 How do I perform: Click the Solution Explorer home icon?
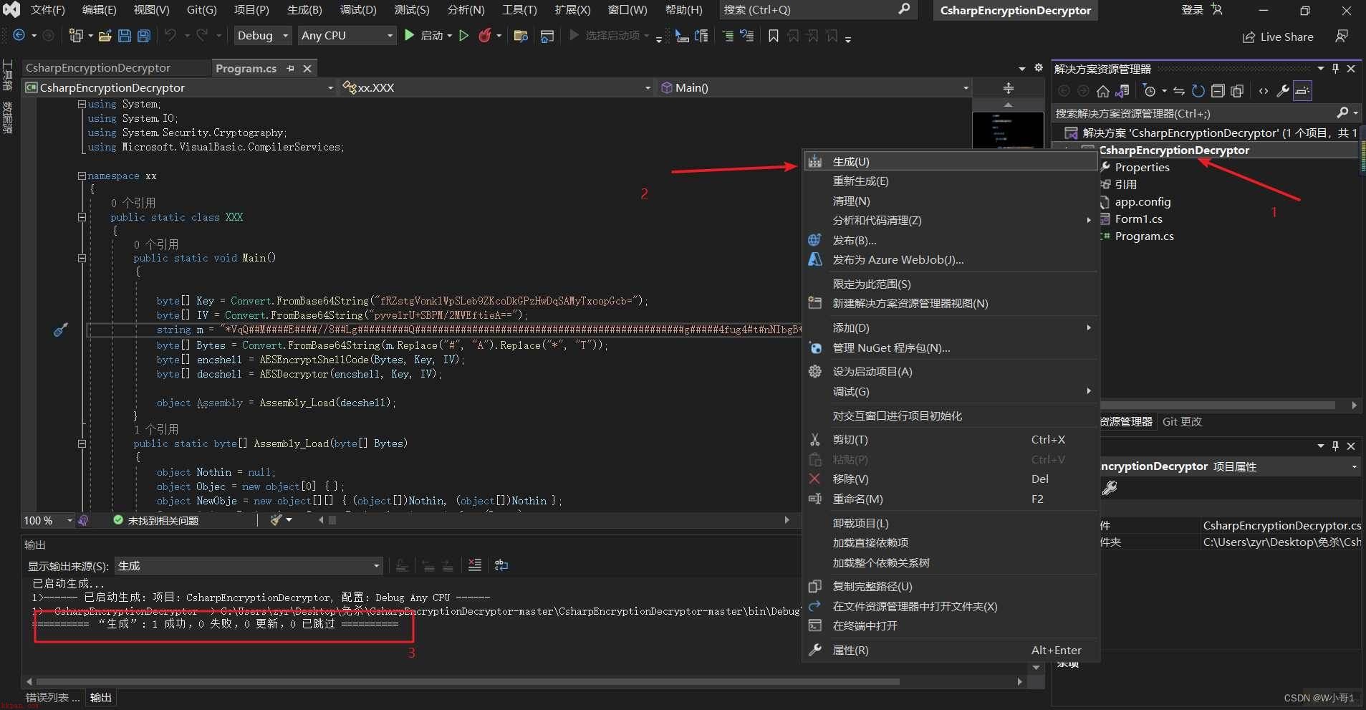[1103, 91]
